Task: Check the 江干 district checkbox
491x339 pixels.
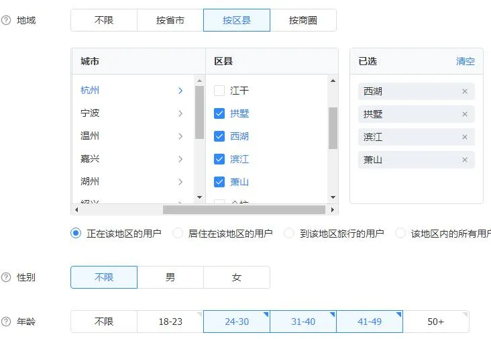Action: pos(219,91)
